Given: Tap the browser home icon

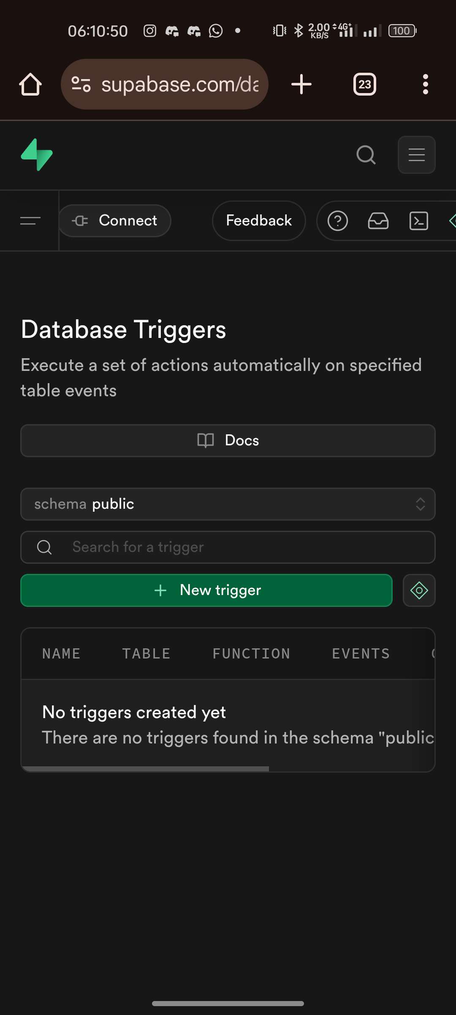Looking at the screenshot, I should [30, 84].
